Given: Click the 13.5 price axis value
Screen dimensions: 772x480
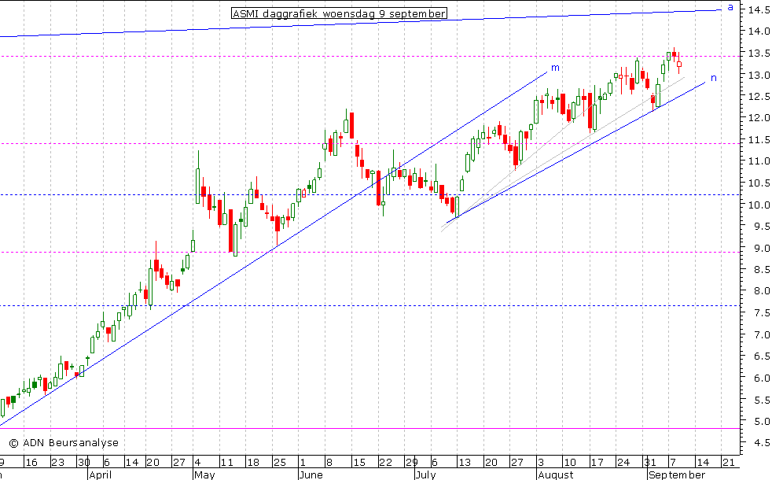Looking at the screenshot, I should coord(759,54).
